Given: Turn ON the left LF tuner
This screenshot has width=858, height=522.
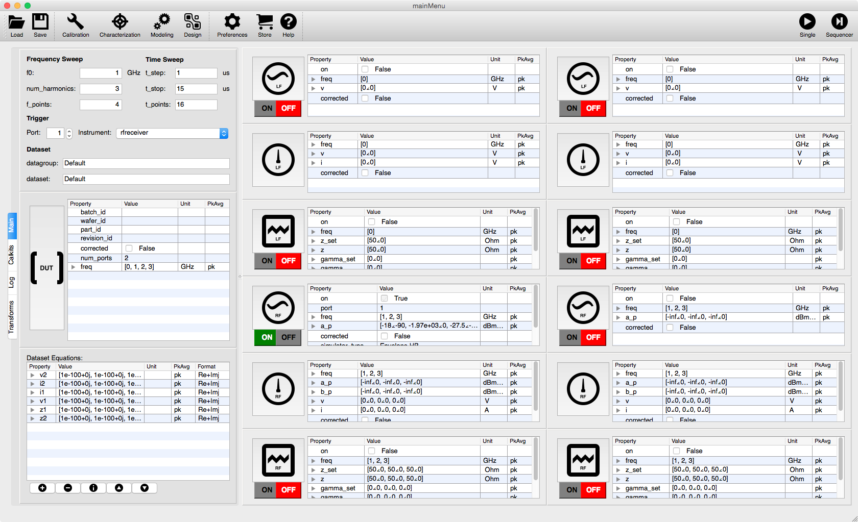Looking at the screenshot, I should click(267, 261).
